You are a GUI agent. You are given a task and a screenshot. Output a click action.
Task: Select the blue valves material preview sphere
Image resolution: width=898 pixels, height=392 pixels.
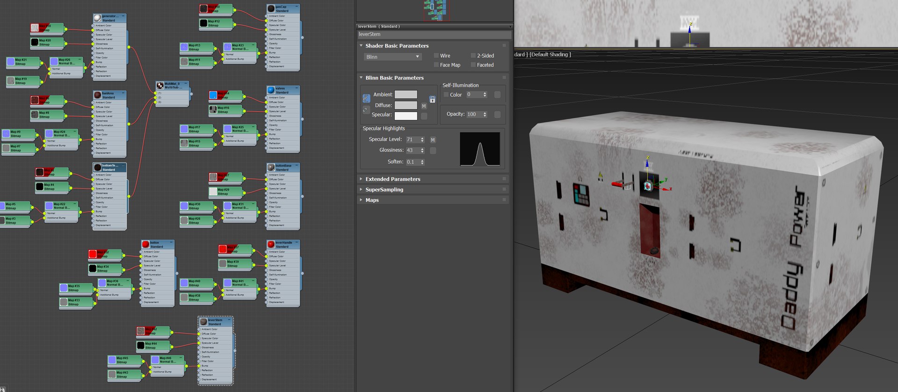click(x=271, y=90)
